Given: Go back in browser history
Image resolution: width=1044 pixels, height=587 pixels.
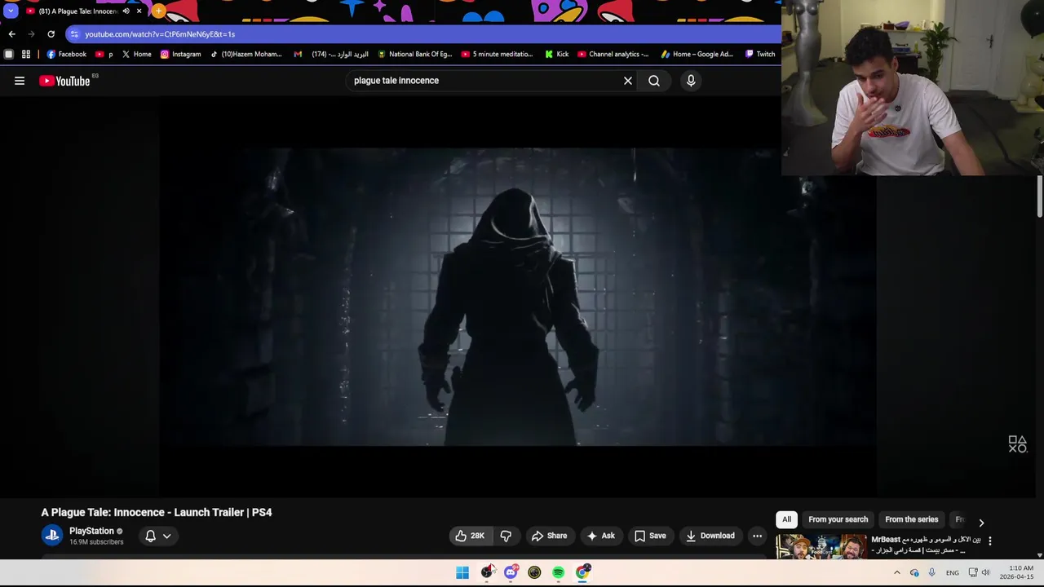Looking at the screenshot, I should click(x=11, y=34).
